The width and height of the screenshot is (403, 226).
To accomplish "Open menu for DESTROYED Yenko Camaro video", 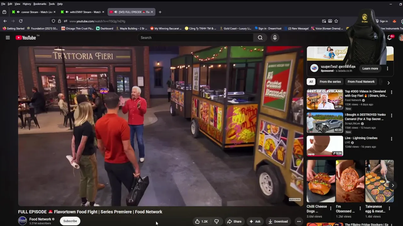I will tap(391, 116).
